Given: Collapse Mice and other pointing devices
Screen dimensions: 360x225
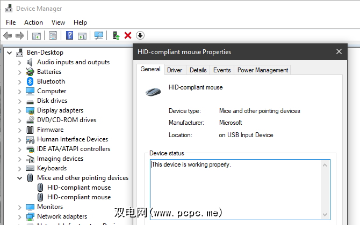Looking at the screenshot, I should coord(20,178).
